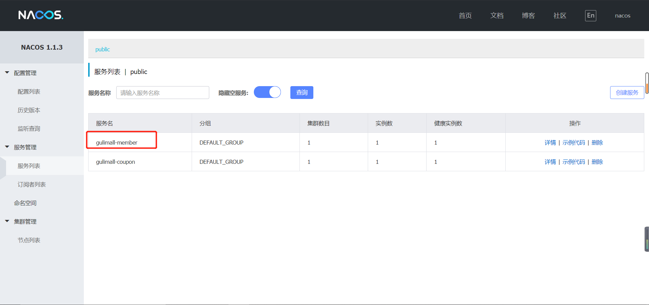The image size is (649, 305).
Task: Collapse the 配置管理 menu arrow
Action: point(7,73)
